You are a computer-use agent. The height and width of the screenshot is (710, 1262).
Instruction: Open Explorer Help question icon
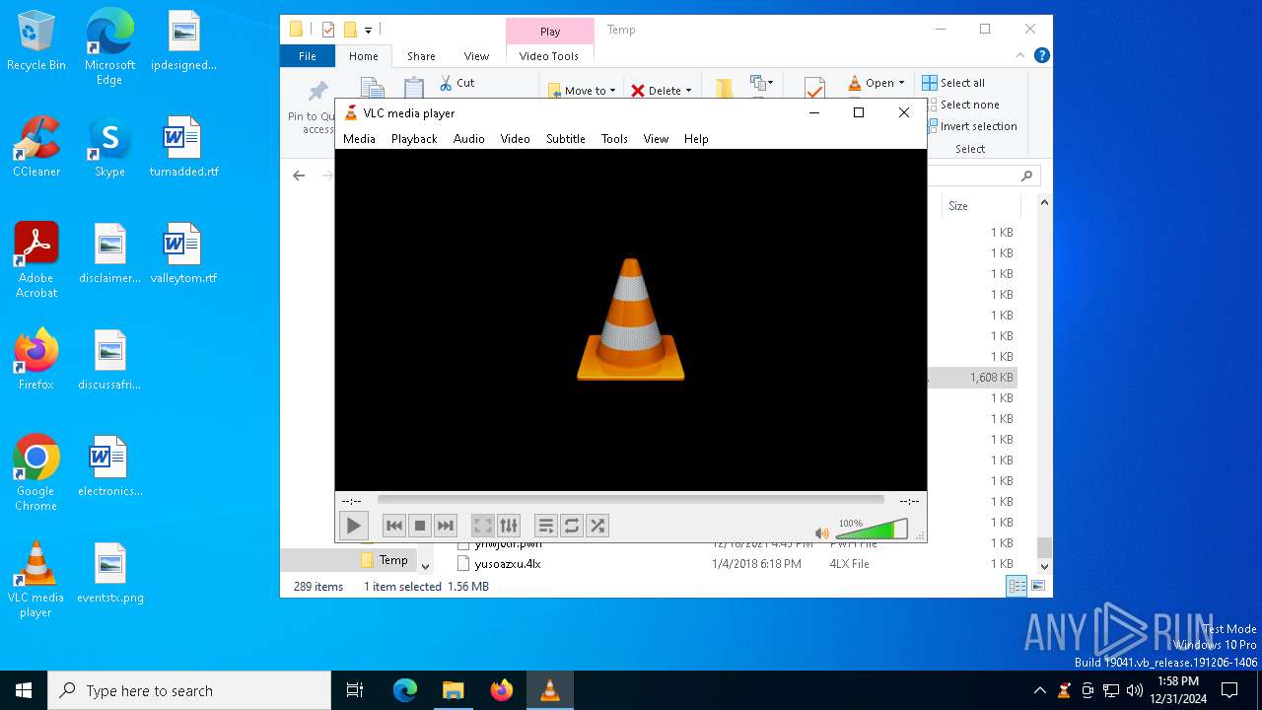tap(1041, 56)
